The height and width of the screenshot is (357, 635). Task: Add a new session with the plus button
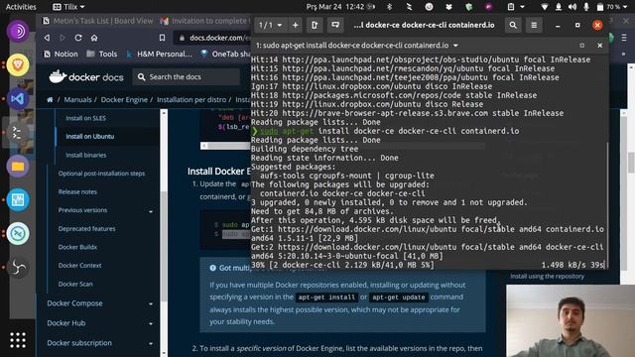(296, 25)
